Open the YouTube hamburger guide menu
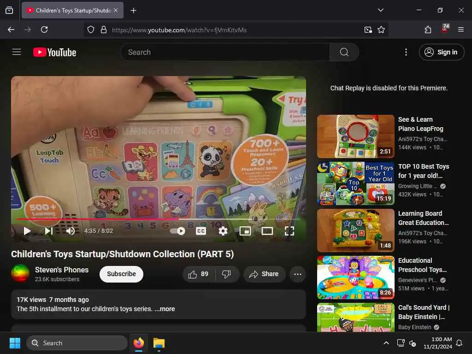Image resolution: width=472 pixels, height=354 pixels. tap(17, 52)
